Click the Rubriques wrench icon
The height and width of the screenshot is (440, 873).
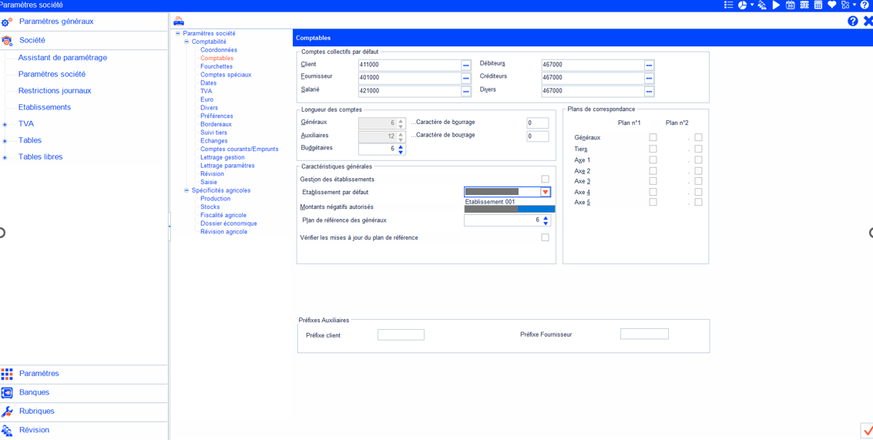[7, 411]
